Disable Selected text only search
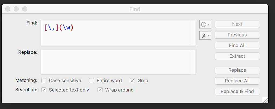 pos(44,90)
